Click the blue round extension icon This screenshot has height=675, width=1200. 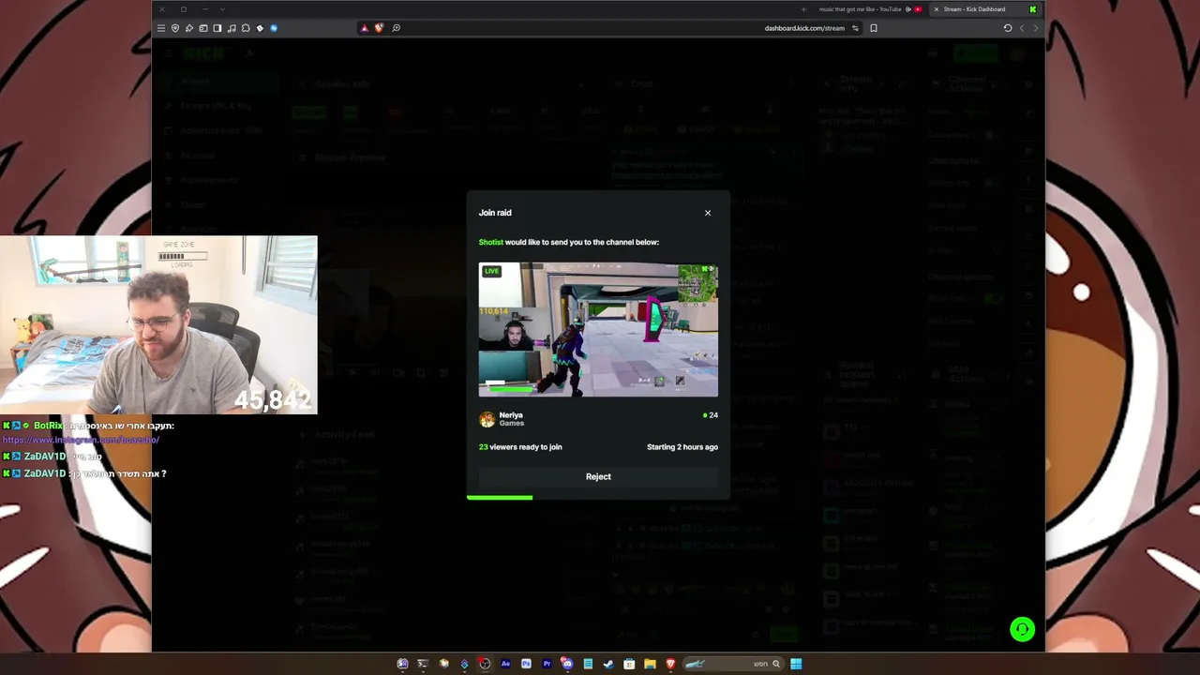(x=274, y=28)
